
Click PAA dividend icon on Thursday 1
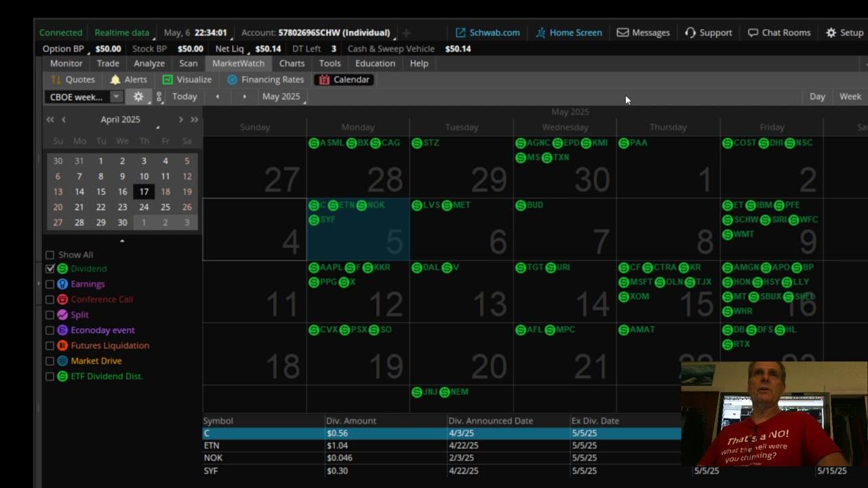point(624,143)
